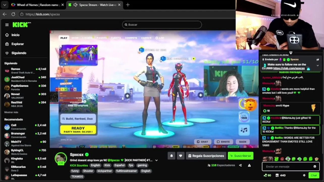
Task: Open recommended channel Cell
Action: [25, 127]
